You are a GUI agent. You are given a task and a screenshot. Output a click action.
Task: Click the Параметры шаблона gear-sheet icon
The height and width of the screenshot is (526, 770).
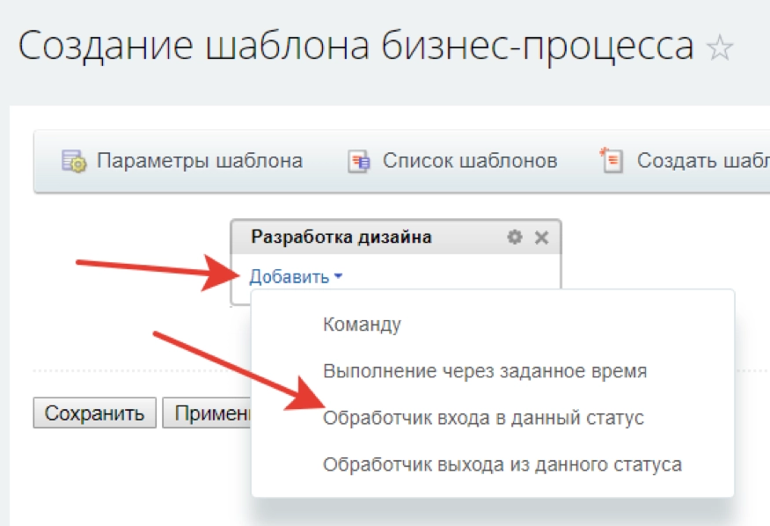tap(73, 161)
